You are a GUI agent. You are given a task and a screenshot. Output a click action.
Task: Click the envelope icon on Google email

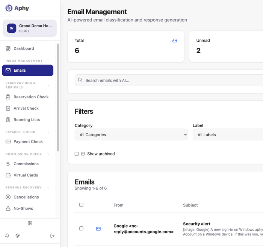(98, 229)
